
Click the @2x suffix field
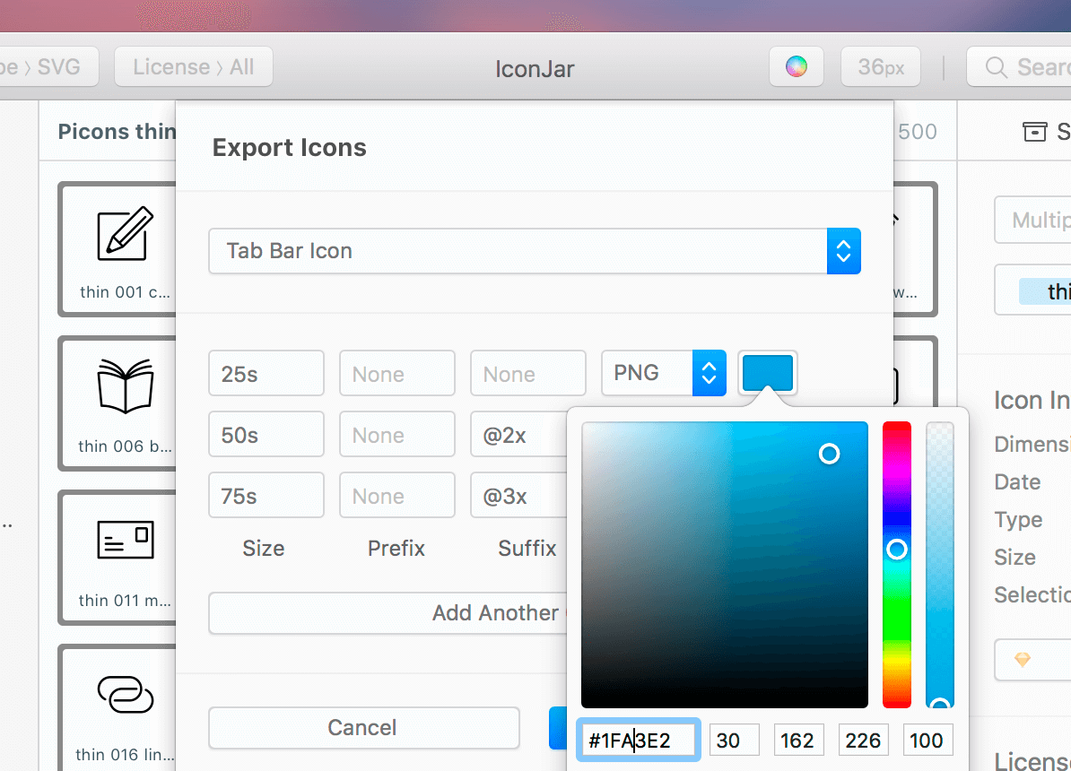[519, 434]
